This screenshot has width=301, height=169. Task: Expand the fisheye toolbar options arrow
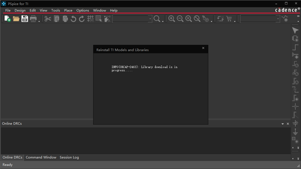coord(211,21)
